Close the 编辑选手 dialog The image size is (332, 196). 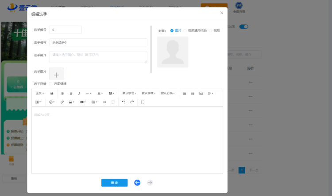click(x=222, y=13)
